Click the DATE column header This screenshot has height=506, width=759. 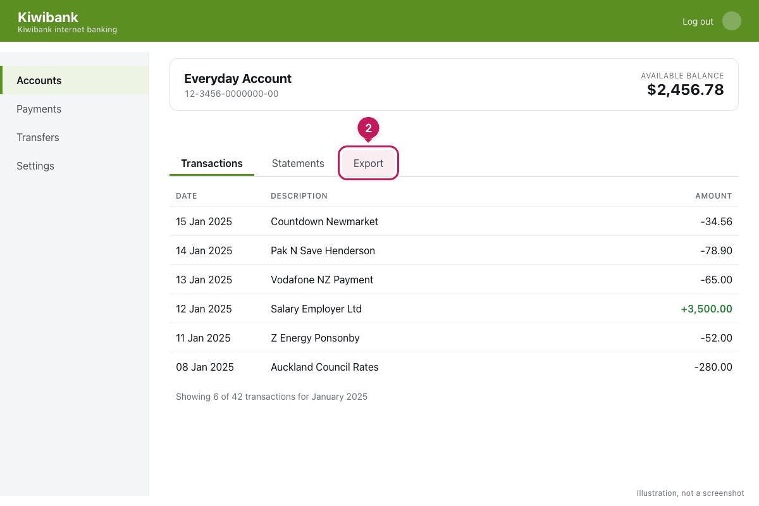(187, 196)
